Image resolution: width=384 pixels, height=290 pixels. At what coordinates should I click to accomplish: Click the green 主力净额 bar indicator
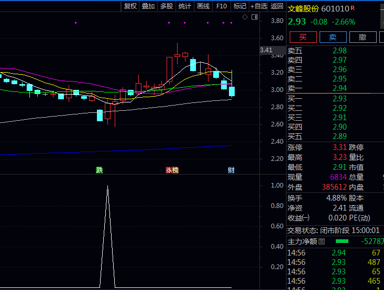point(342,241)
